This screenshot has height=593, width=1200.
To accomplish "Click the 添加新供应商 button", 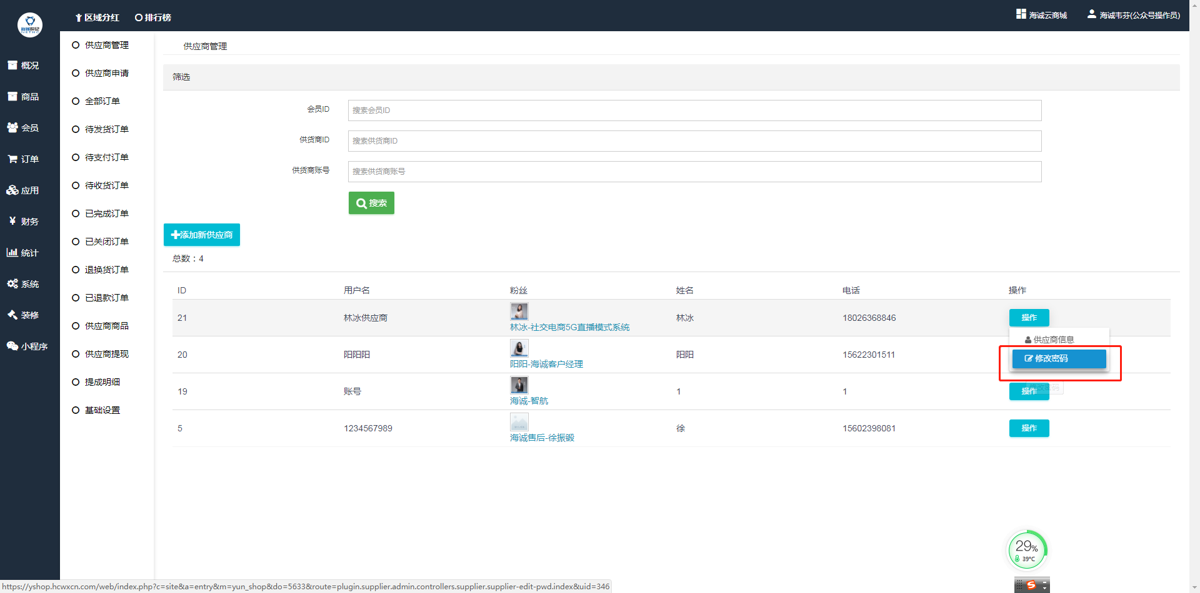I will (x=201, y=235).
